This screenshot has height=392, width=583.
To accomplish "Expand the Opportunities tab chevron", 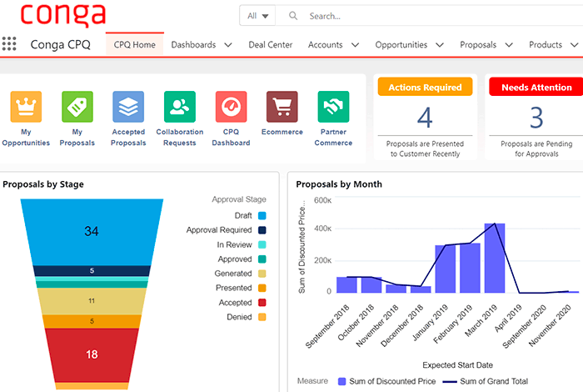I will point(440,45).
